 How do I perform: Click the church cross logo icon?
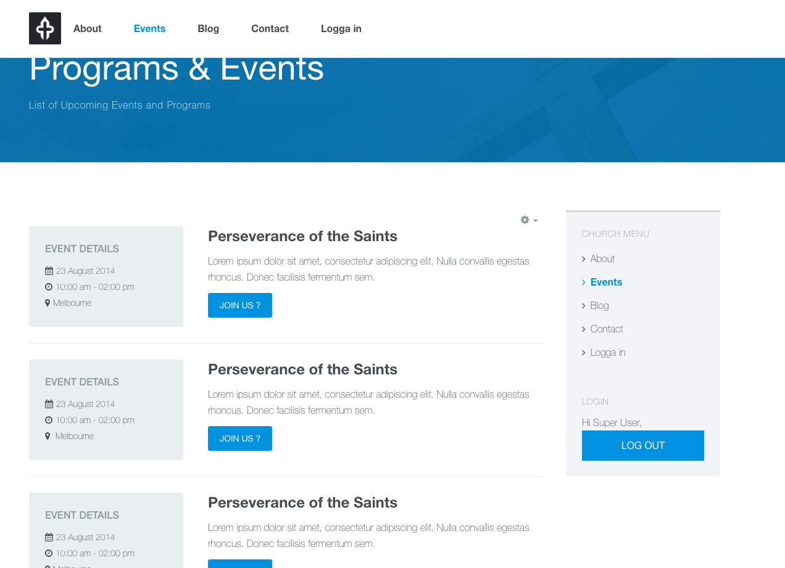pos(45,28)
